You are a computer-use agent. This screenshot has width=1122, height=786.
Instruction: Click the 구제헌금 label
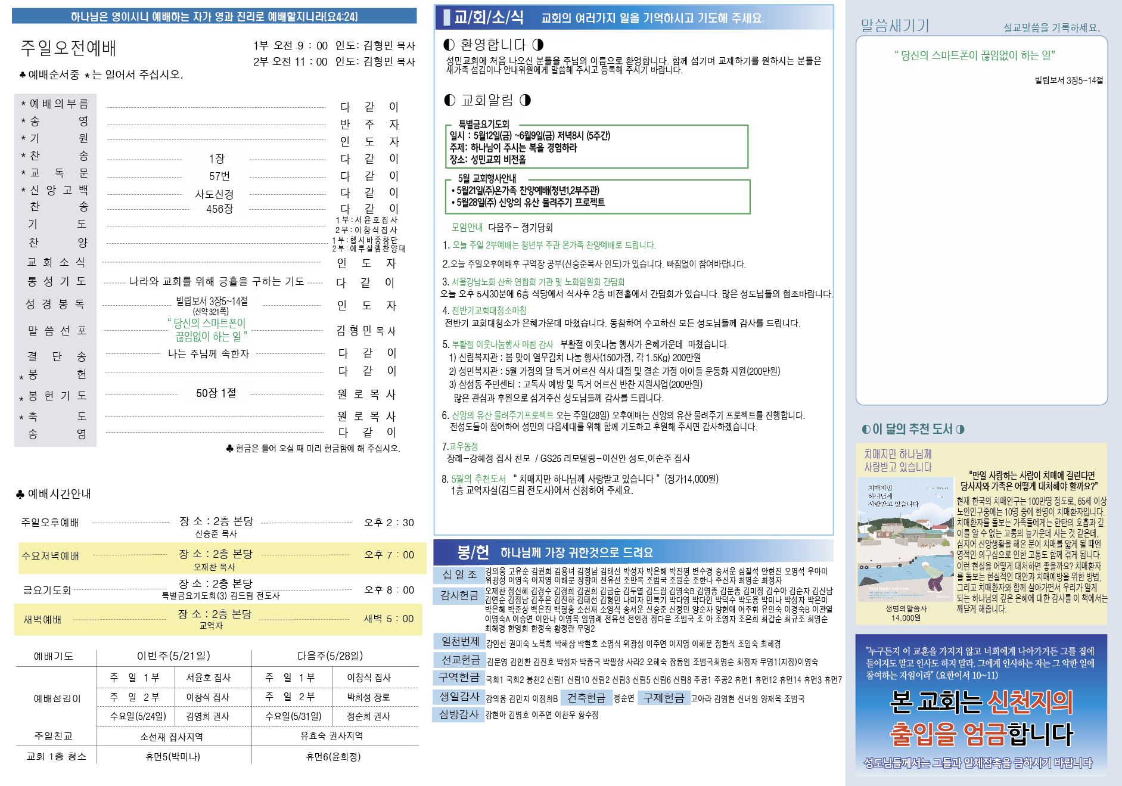click(664, 697)
